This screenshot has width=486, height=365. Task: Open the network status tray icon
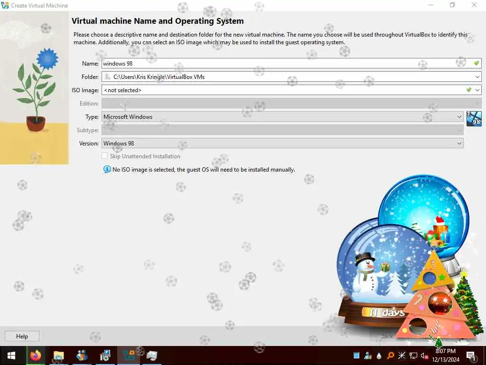click(413, 355)
